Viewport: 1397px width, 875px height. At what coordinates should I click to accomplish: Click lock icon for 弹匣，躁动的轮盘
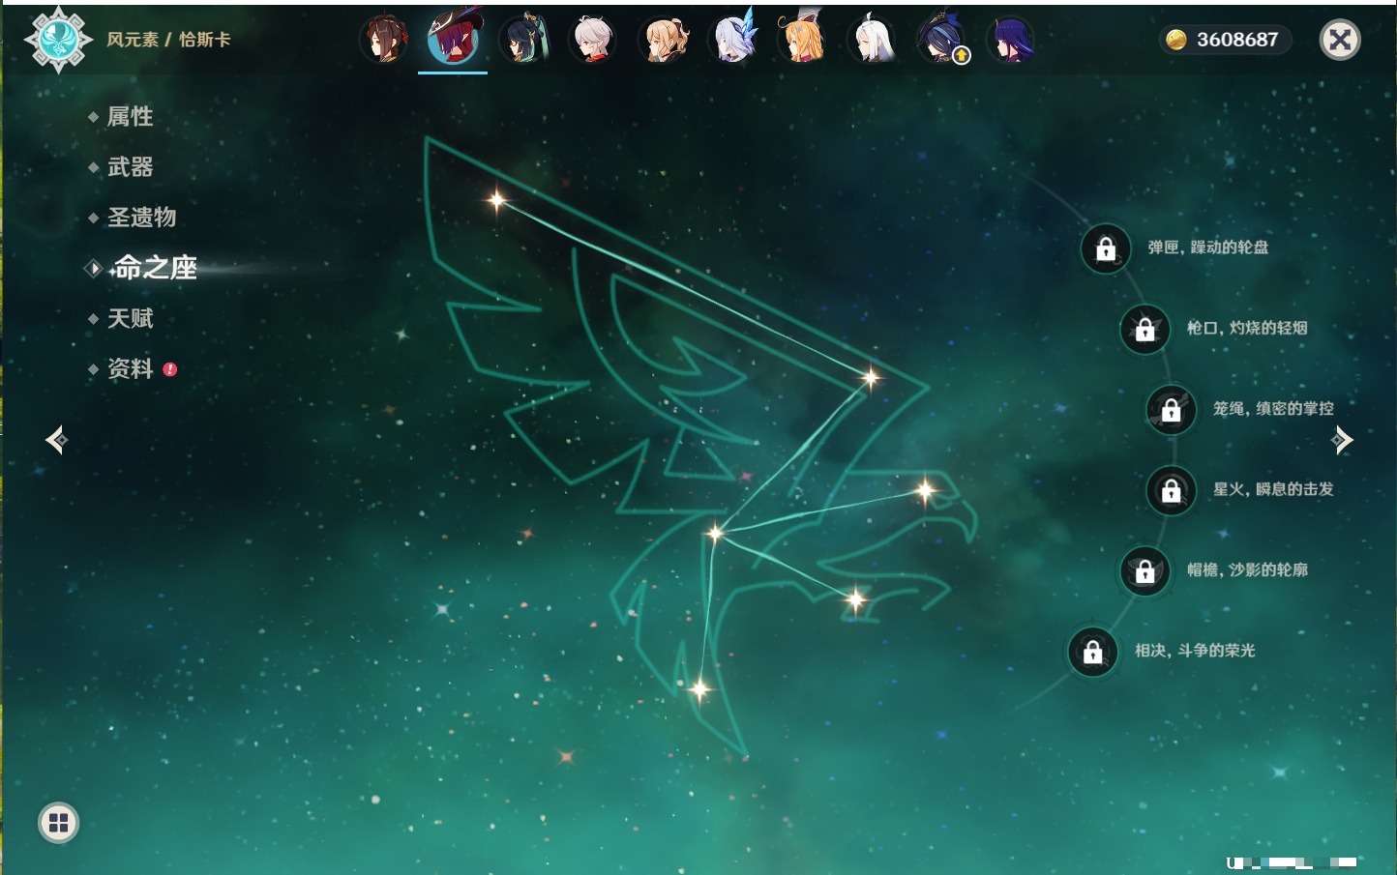pos(1106,248)
